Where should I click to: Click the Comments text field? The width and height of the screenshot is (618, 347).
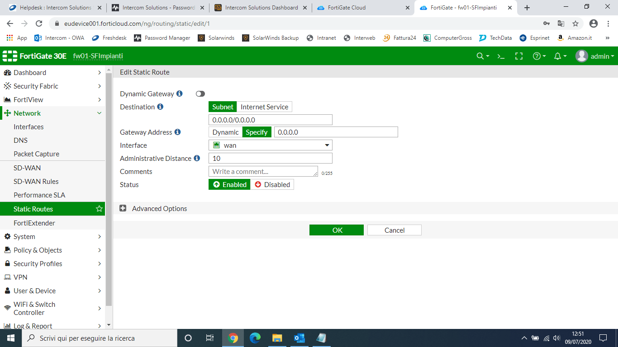point(263,171)
